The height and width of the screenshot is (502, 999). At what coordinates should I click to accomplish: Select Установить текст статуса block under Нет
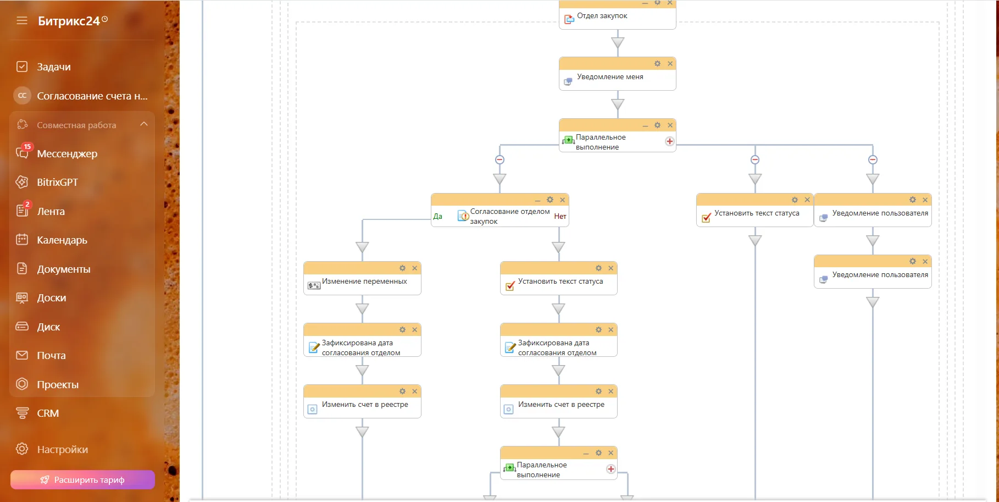pos(558,279)
